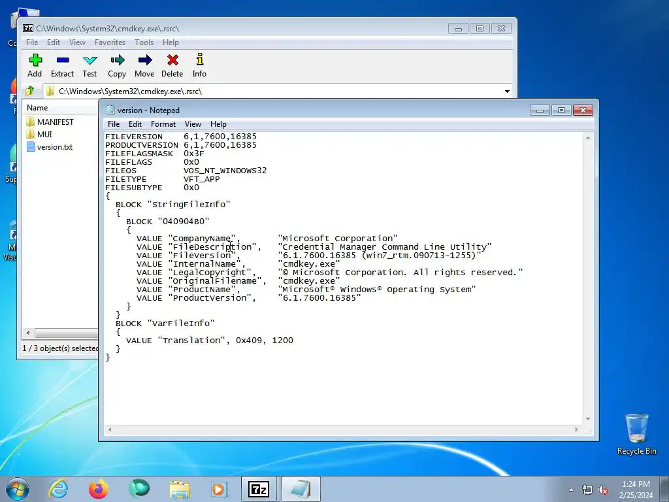Click Notepad's horizontal scroll right arrow

coord(576,430)
